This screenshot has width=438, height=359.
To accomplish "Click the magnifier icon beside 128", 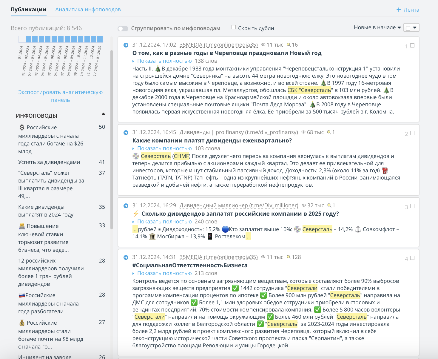I will click(x=289, y=257).
